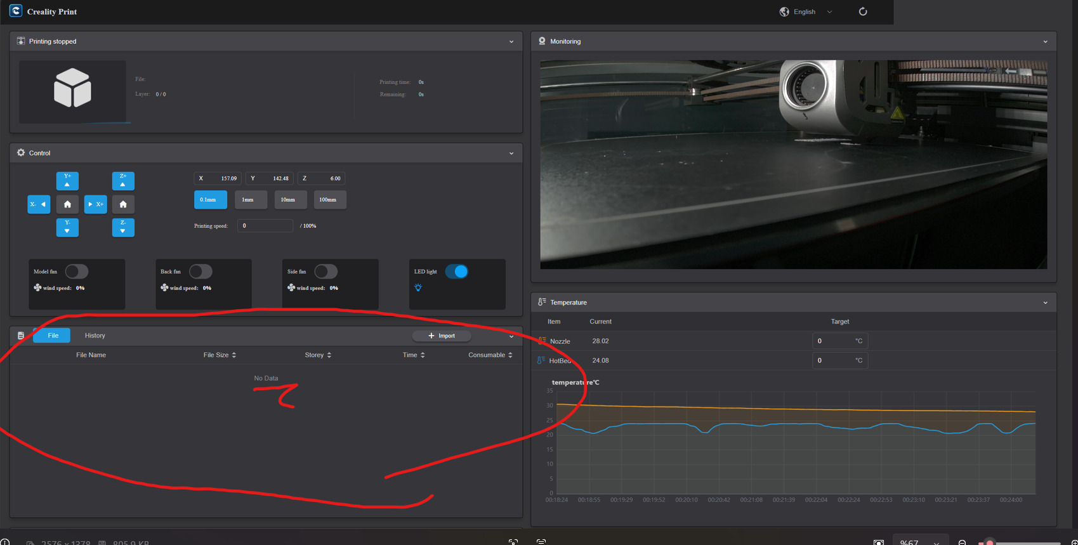Move the print head with Y+ arrow

click(x=67, y=181)
